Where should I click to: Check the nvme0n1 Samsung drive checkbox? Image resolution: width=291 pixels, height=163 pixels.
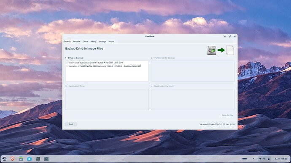[67, 66]
